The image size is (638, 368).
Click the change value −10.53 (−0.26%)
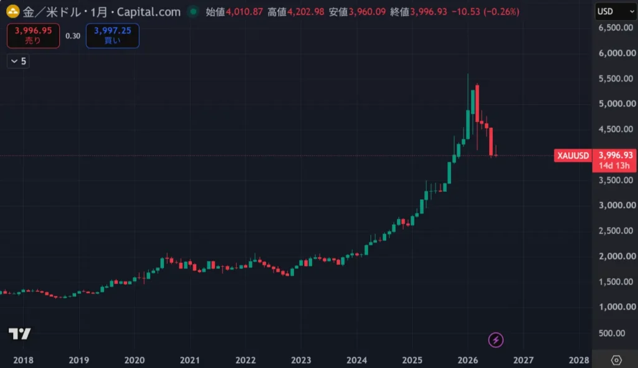coord(485,12)
